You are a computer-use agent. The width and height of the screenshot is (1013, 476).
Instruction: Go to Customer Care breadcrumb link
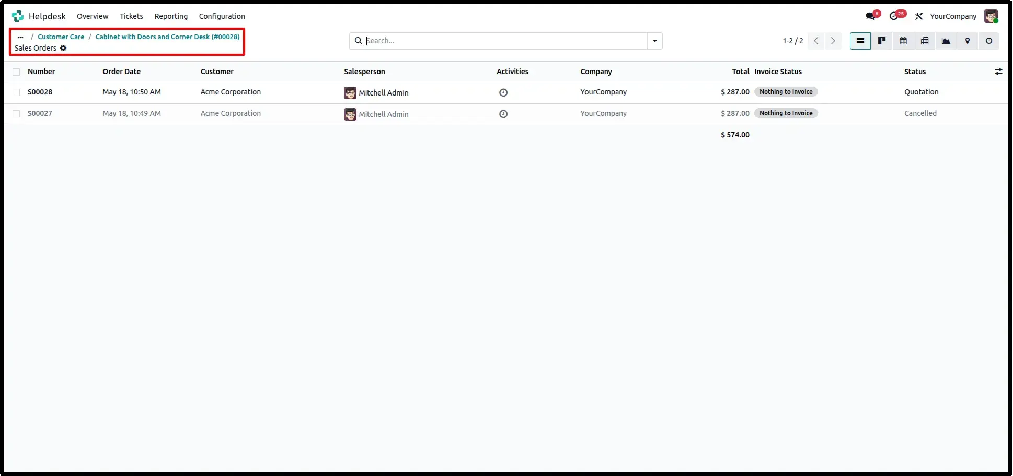61,37
